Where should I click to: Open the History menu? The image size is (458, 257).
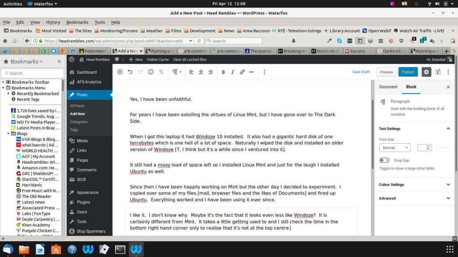[x=53, y=22]
